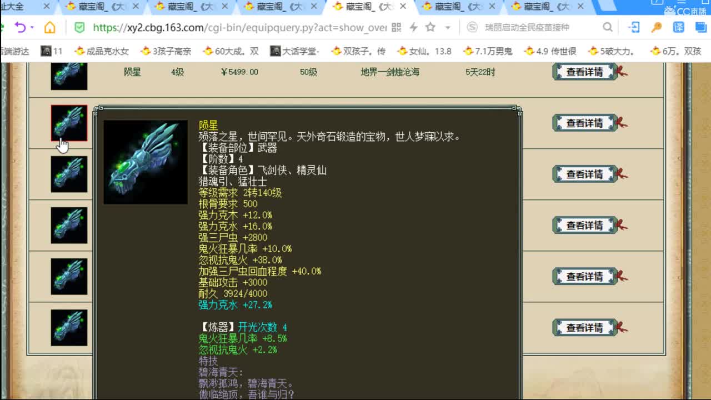This screenshot has width=711, height=400.
Task: Open the 成品克水女 bookmark
Action: pyautogui.click(x=101, y=51)
